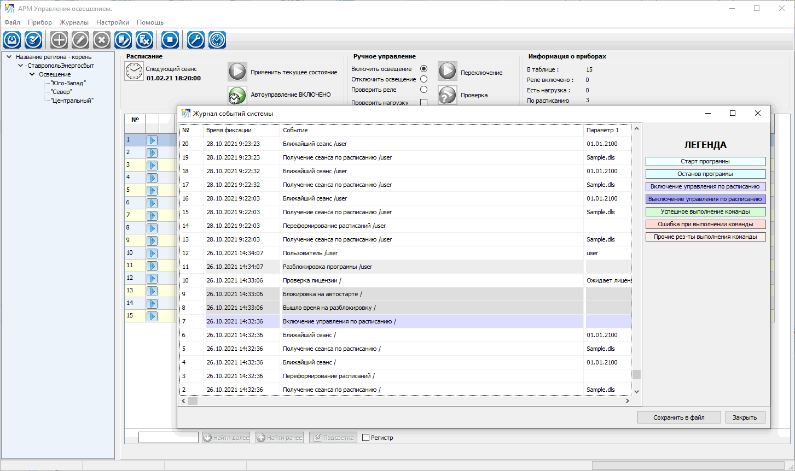Open the Помощь menu
This screenshot has height=471, width=795.
[150, 22]
